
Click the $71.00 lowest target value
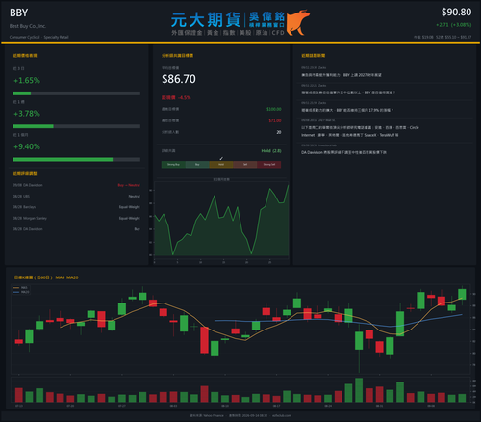pos(275,120)
